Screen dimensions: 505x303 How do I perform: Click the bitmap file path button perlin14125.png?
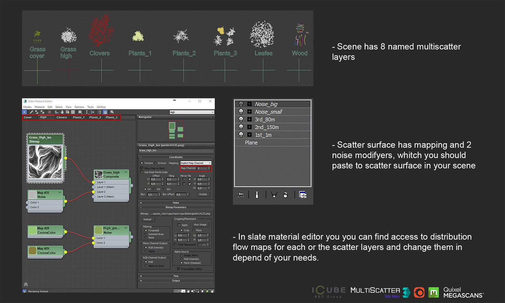pos(180,214)
